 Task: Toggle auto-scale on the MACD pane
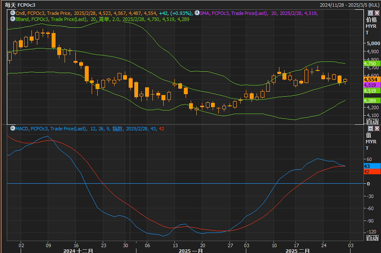(x=372, y=238)
